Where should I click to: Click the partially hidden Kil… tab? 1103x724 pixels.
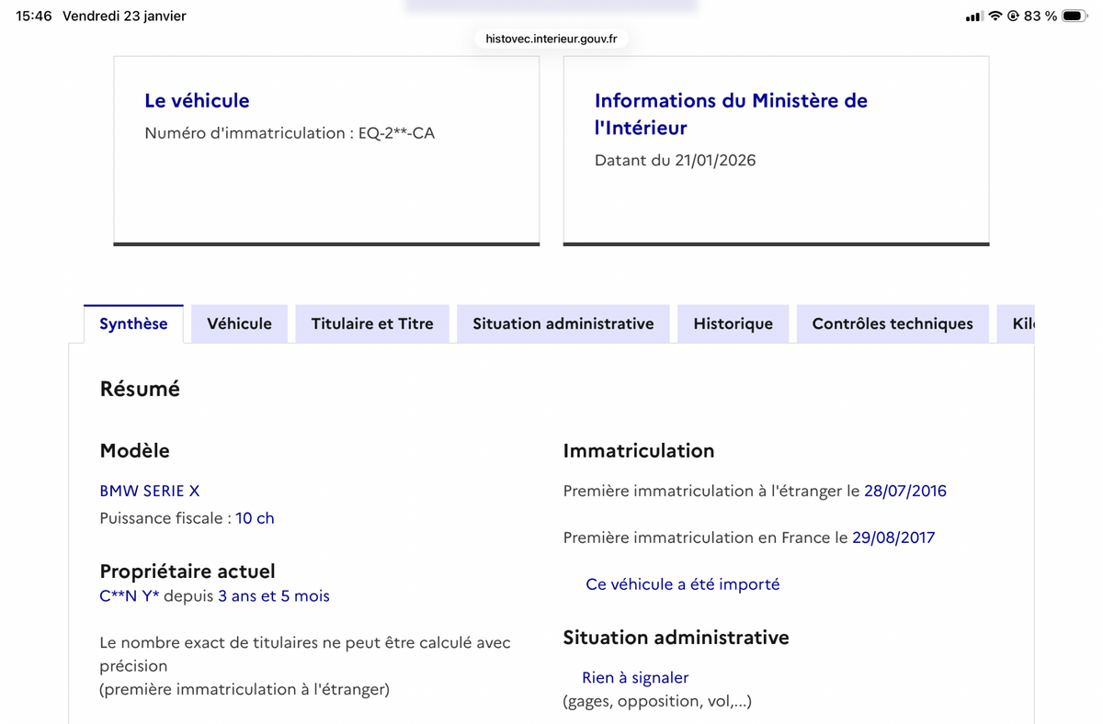click(1016, 323)
